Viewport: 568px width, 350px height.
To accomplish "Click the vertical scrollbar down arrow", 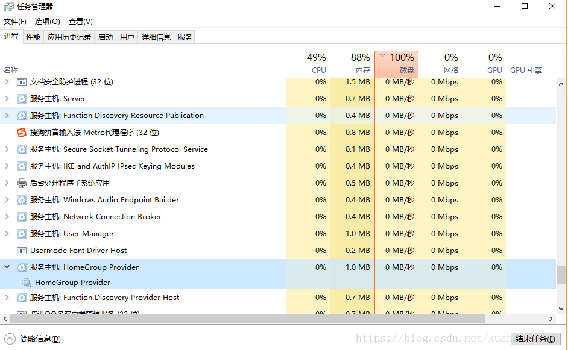I will point(561,309).
